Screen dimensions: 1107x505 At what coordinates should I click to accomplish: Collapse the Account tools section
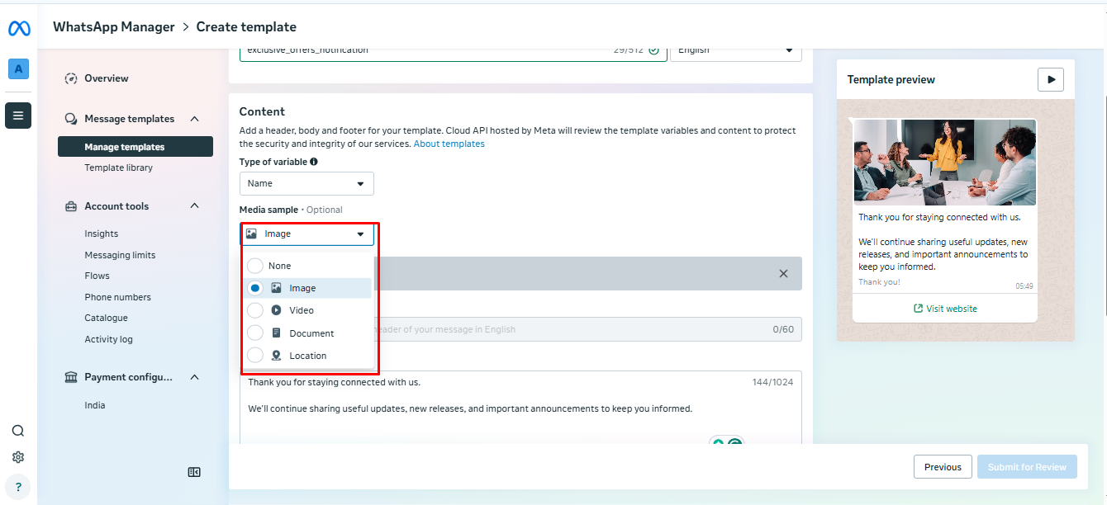[194, 206]
